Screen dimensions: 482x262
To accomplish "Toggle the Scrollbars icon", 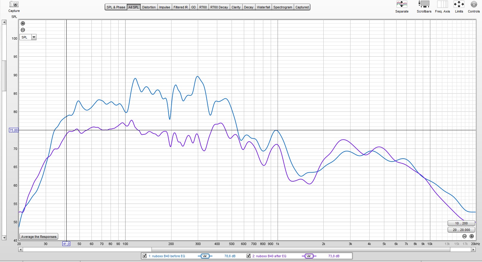I will point(424,4).
